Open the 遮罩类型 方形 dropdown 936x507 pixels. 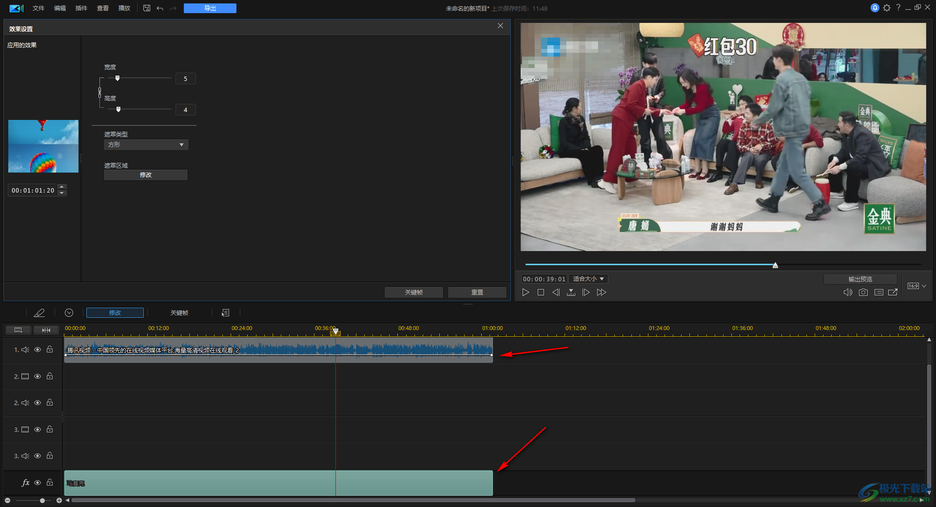146,145
